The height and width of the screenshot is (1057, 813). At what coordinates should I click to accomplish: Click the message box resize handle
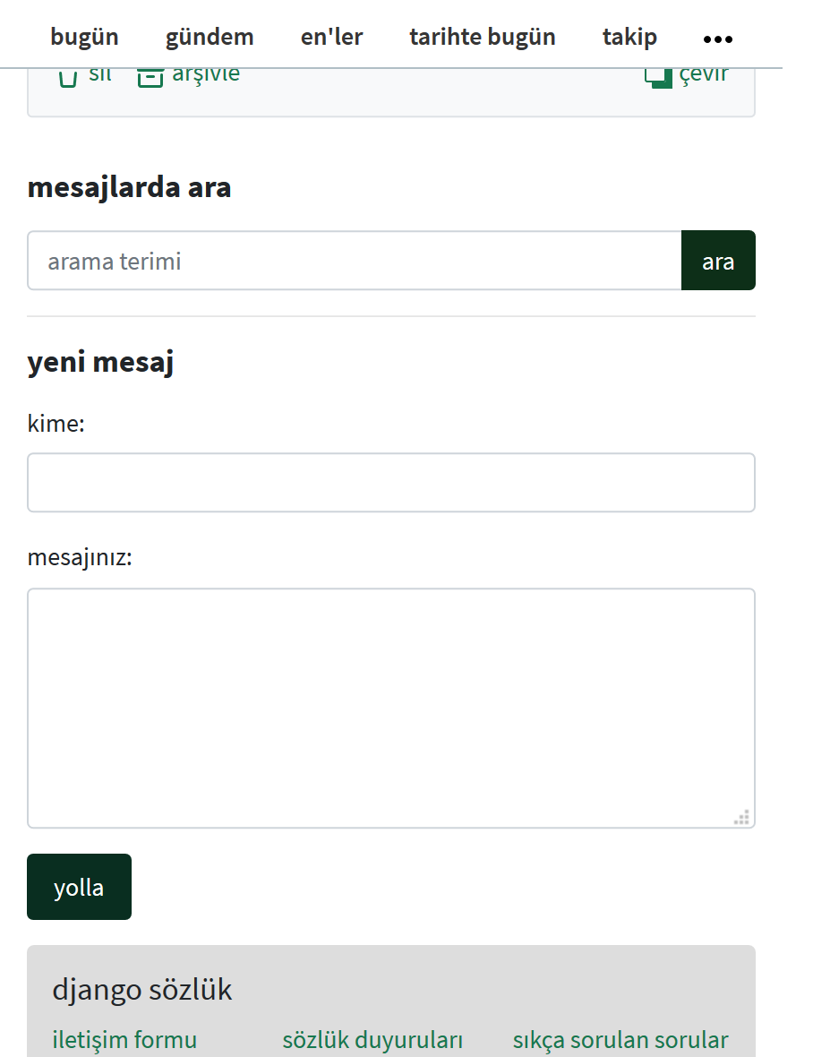click(x=741, y=816)
